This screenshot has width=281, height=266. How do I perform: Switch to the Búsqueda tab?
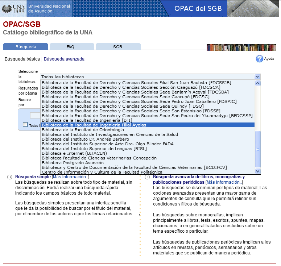pyautogui.click(x=25, y=47)
